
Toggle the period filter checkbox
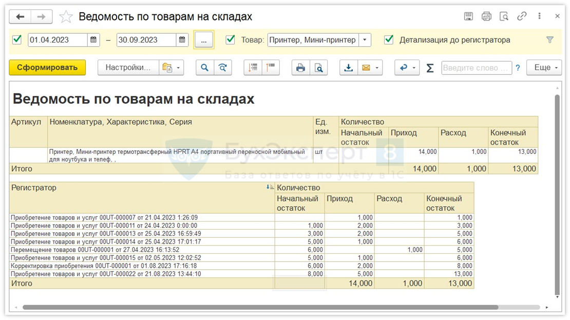pyautogui.click(x=17, y=39)
